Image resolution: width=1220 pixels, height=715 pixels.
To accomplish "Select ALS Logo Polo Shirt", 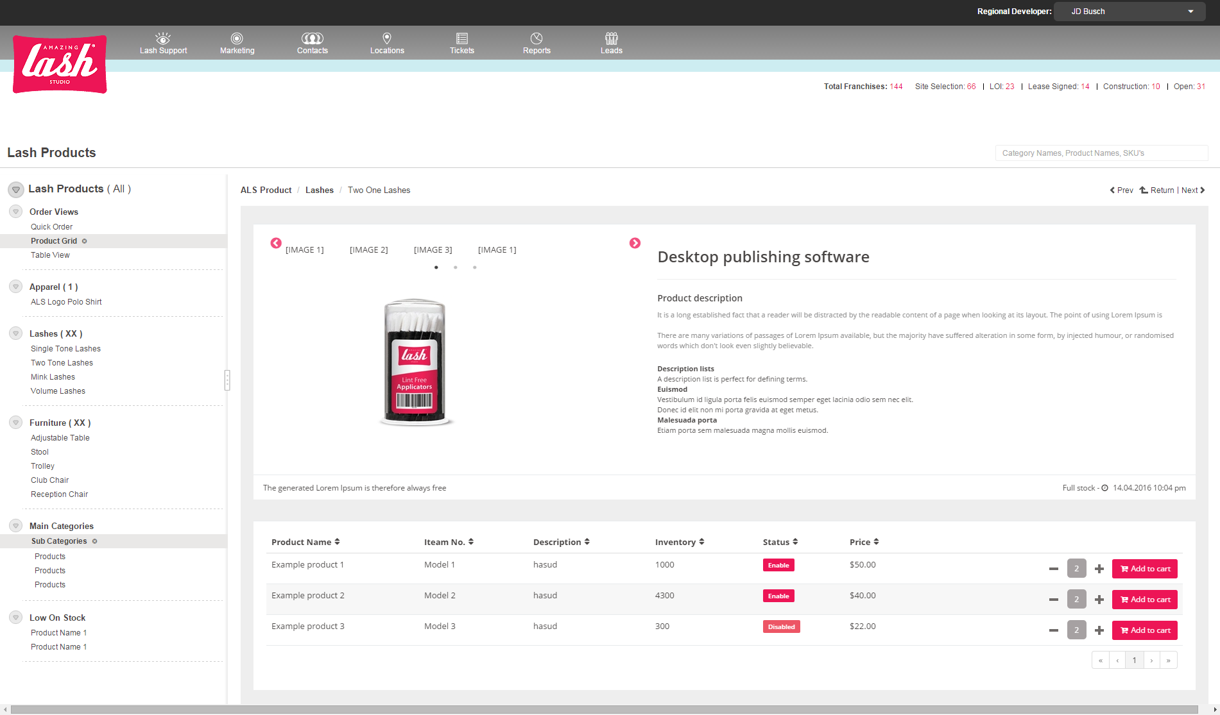I will (x=66, y=302).
